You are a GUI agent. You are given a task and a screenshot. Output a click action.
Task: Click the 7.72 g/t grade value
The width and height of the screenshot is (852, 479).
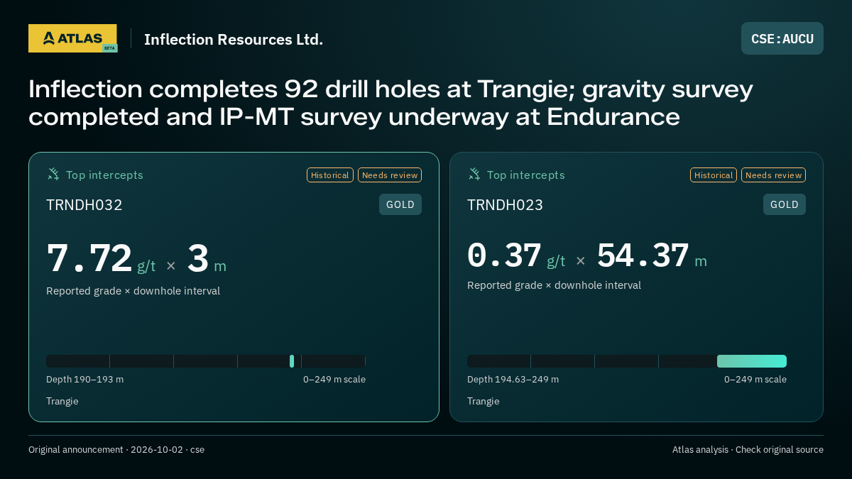(101, 259)
